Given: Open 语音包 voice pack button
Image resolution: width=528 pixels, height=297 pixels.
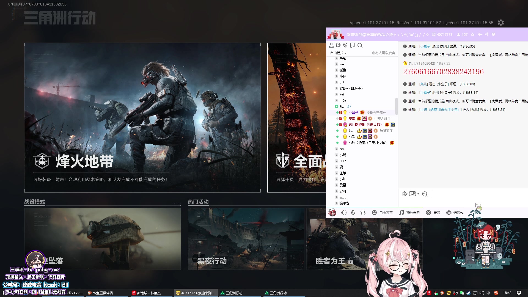Looking at the screenshot, I should click(455, 213).
